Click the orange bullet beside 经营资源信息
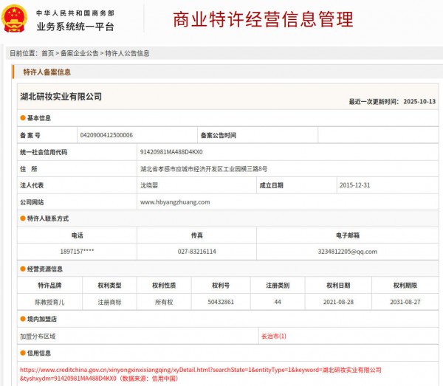This screenshot has height=386, width=443. point(22,269)
